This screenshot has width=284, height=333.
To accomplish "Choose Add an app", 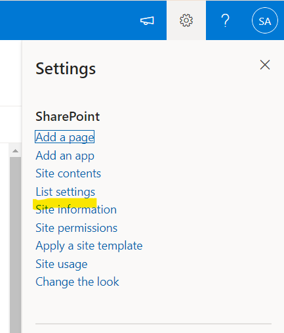I will (x=65, y=156).
